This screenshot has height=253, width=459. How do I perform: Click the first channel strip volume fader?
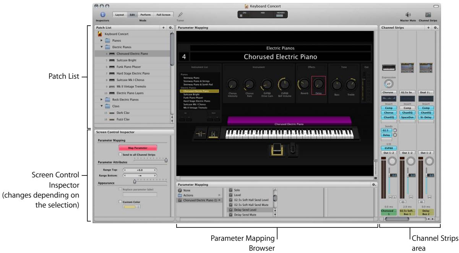[x=392, y=175]
